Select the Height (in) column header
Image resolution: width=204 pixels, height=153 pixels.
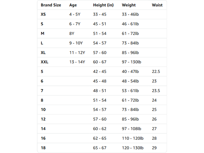point(103,5)
